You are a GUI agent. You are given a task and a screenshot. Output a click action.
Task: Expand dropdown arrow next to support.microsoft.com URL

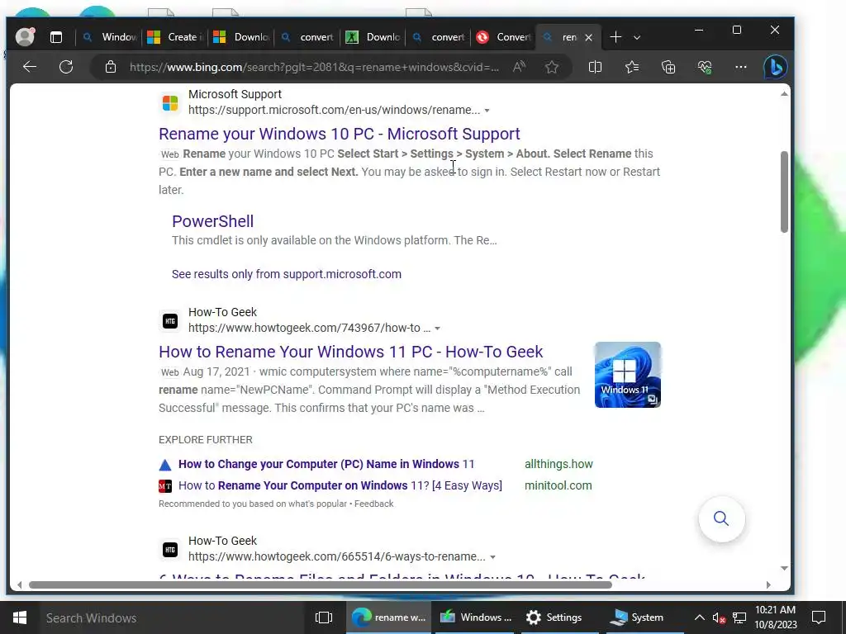487,111
